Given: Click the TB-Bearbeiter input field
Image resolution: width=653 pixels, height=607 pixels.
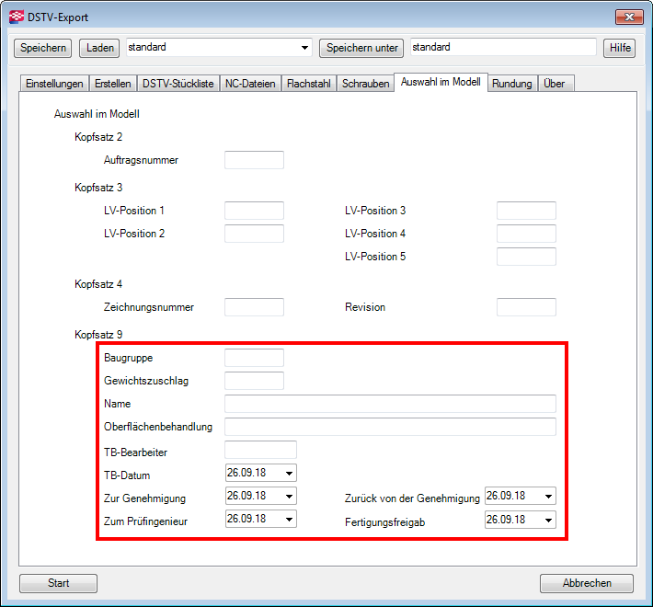Looking at the screenshot, I should point(260,450).
